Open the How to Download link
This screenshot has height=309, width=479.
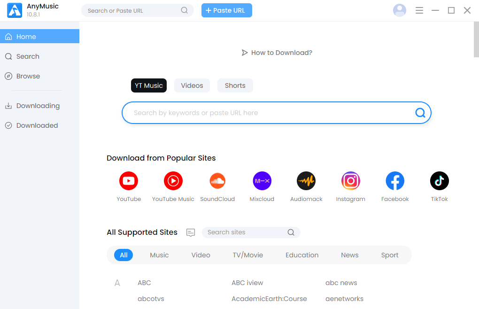(x=277, y=53)
